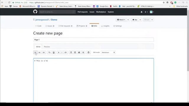This screenshot has height=106, width=189.
Task: Open Issues in the top navigation
Action: click(x=92, y=12)
